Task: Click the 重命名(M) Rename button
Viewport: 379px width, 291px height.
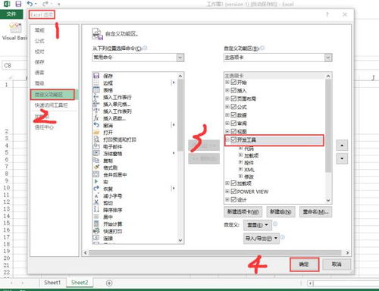Action: pos(315,211)
